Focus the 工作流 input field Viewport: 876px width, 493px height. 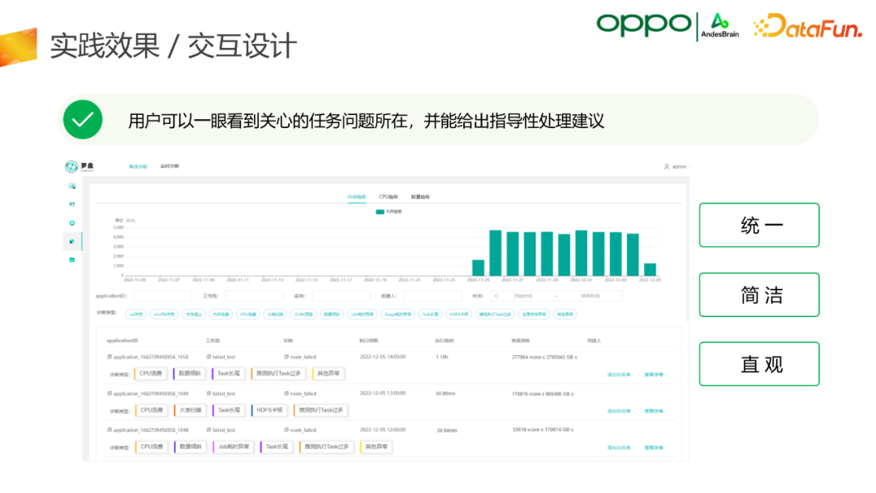click(x=254, y=296)
